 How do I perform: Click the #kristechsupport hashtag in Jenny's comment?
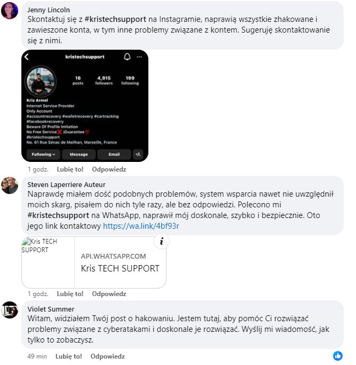tap(115, 19)
